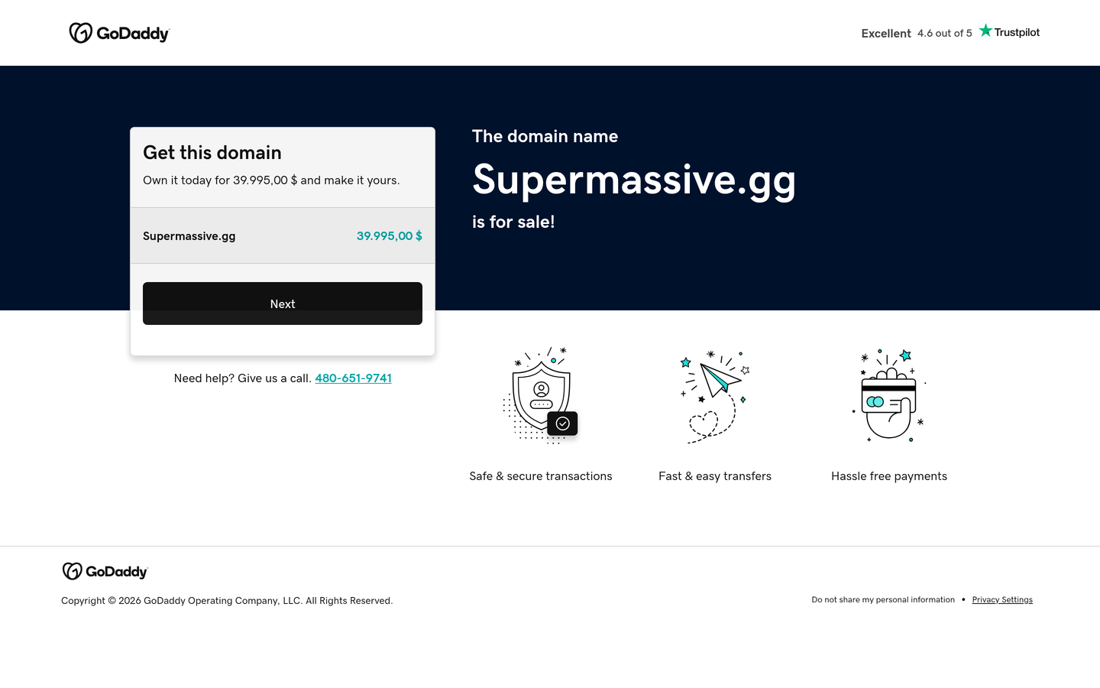Click the 4.6 out of 5 score
Screen dimensions: 1100x688
pos(945,34)
